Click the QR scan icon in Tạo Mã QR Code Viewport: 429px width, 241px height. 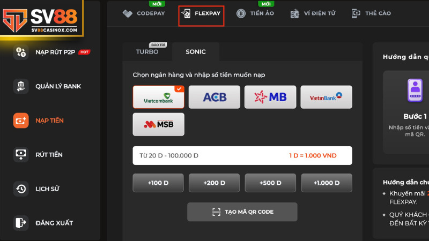coord(216,212)
